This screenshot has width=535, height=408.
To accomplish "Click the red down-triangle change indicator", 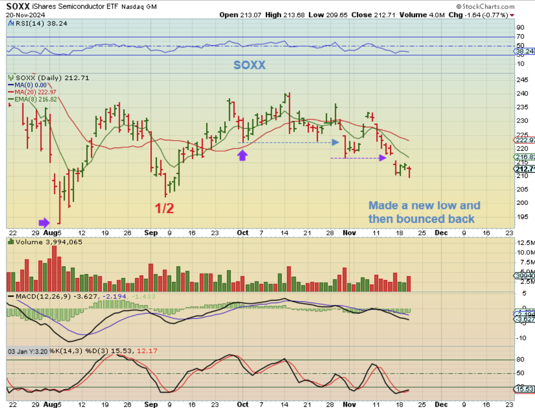I will pos(512,15).
